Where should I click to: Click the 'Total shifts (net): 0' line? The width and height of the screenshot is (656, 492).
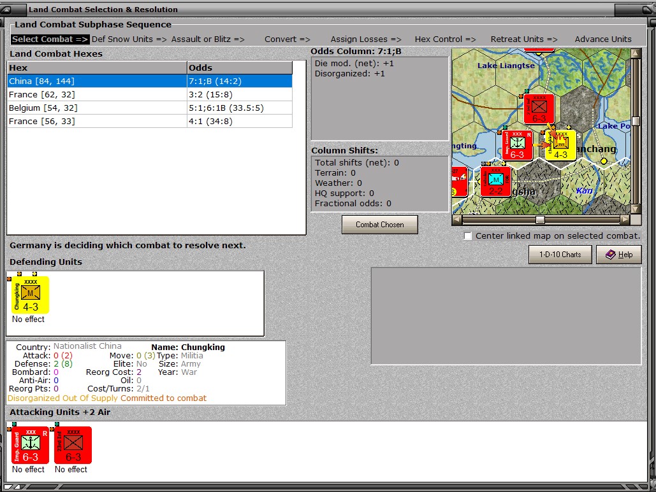(x=357, y=162)
